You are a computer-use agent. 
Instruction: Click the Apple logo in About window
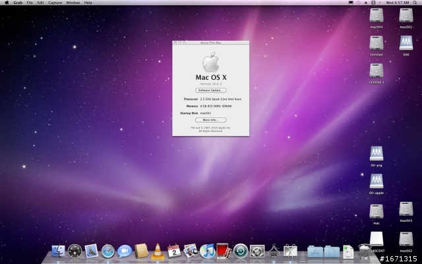(x=211, y=62)
